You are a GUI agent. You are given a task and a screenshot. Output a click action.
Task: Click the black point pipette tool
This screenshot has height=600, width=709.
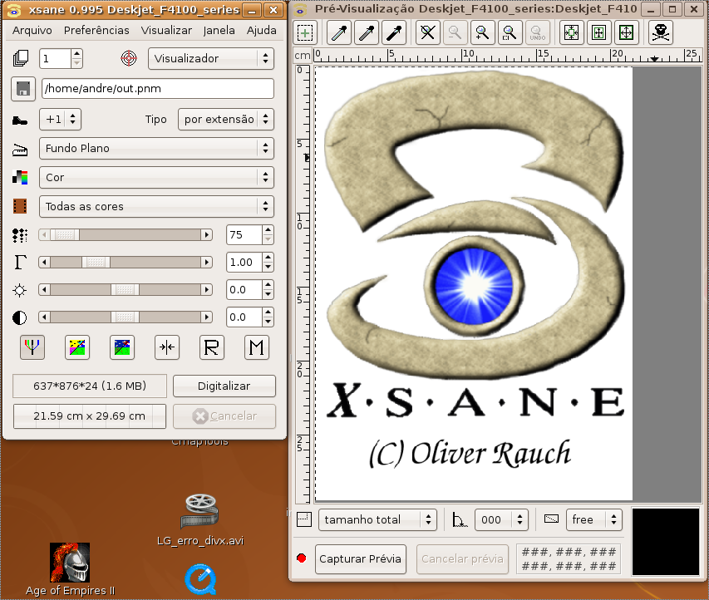[x=395, y=33]
